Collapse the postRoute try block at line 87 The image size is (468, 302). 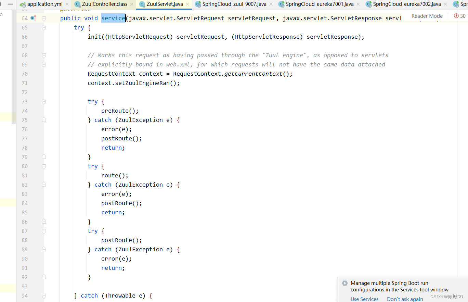pos(44,231)
